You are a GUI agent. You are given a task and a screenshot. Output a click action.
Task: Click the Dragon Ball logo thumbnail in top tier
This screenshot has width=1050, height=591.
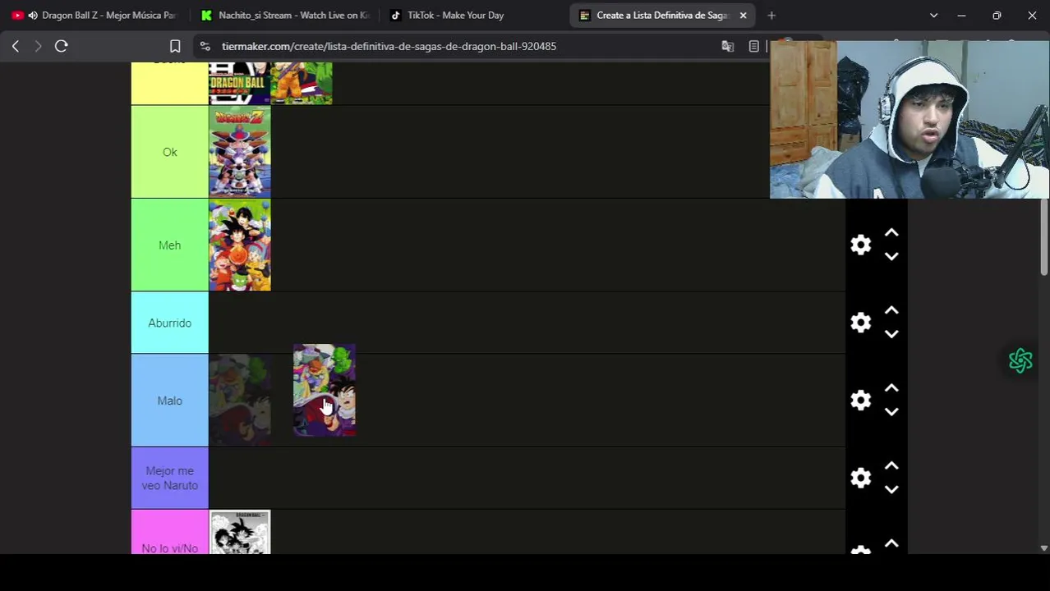pyautogui.click(x=239, y=83)
